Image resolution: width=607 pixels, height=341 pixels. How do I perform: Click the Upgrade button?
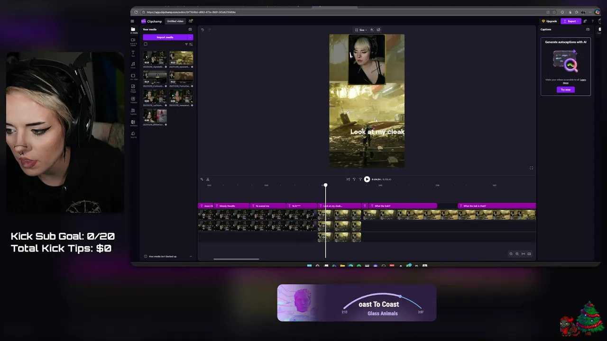click(550, 21)
